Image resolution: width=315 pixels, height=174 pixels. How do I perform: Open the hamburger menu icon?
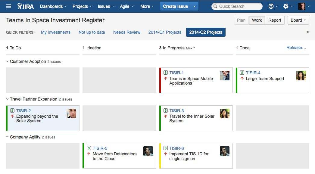click(8, 6)
